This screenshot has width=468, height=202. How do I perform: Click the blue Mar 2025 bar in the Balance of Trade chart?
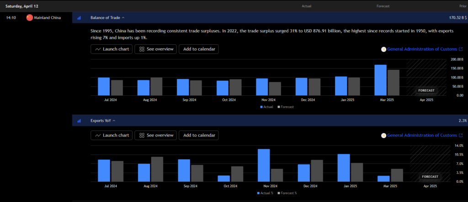coord(380,80)
